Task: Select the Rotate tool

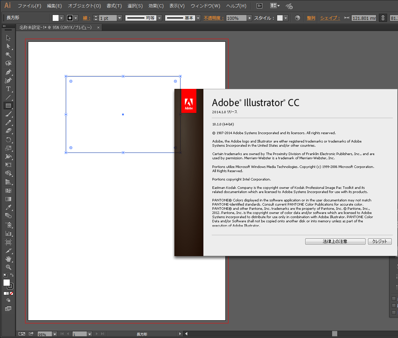Action: [8, 140]
